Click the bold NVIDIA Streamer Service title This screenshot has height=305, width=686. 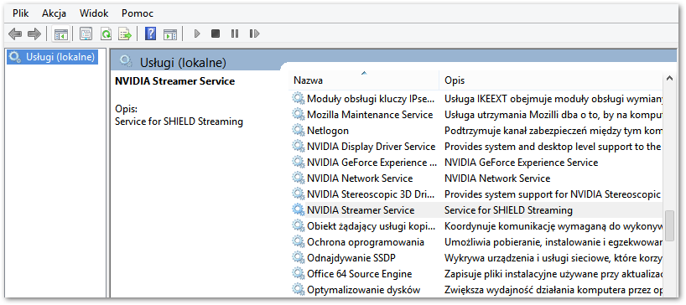[174, 81]
